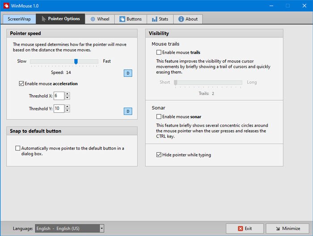The image size is (313, 236).
Task: Enable mouse sonar checkbox
Action: (159, 117)
